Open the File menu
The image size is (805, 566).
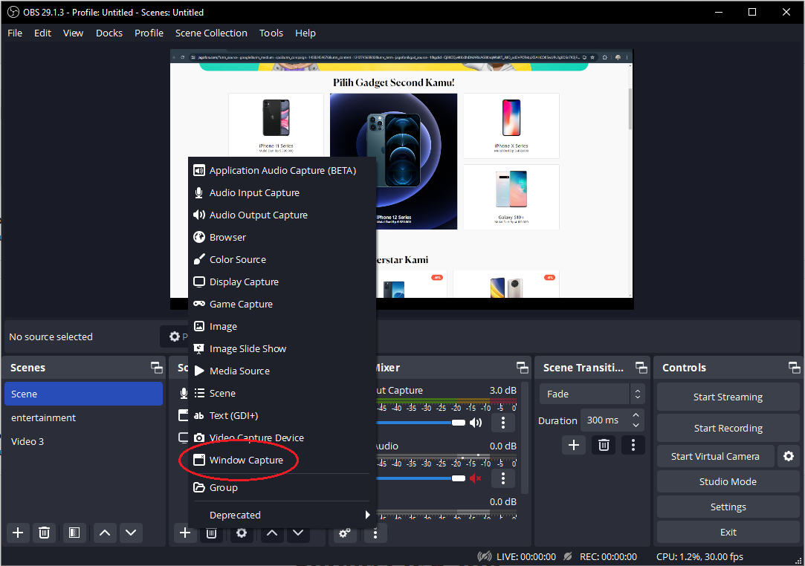tap(15, 33)
